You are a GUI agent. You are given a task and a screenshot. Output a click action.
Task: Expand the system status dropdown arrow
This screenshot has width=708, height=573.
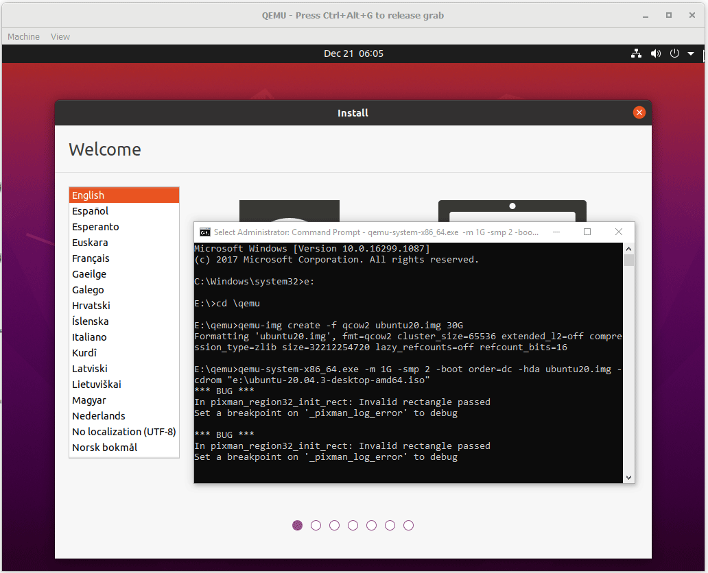pyautogui.click(x=690, y=53)
